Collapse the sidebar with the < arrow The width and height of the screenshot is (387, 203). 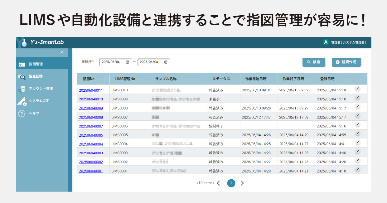click(62, 52)
